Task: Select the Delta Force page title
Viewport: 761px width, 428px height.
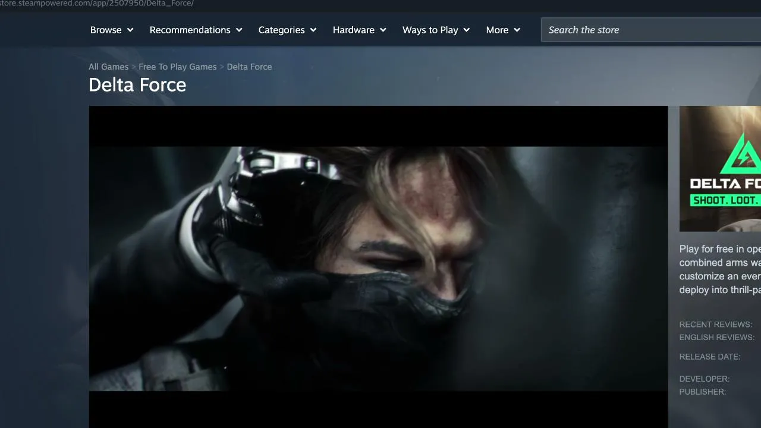Action: click(x=137, y=85)
